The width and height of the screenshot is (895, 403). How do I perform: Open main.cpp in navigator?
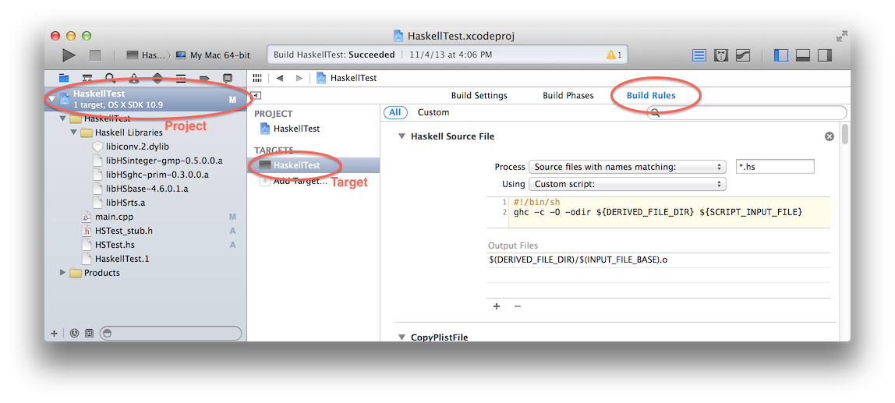[114, 217]
